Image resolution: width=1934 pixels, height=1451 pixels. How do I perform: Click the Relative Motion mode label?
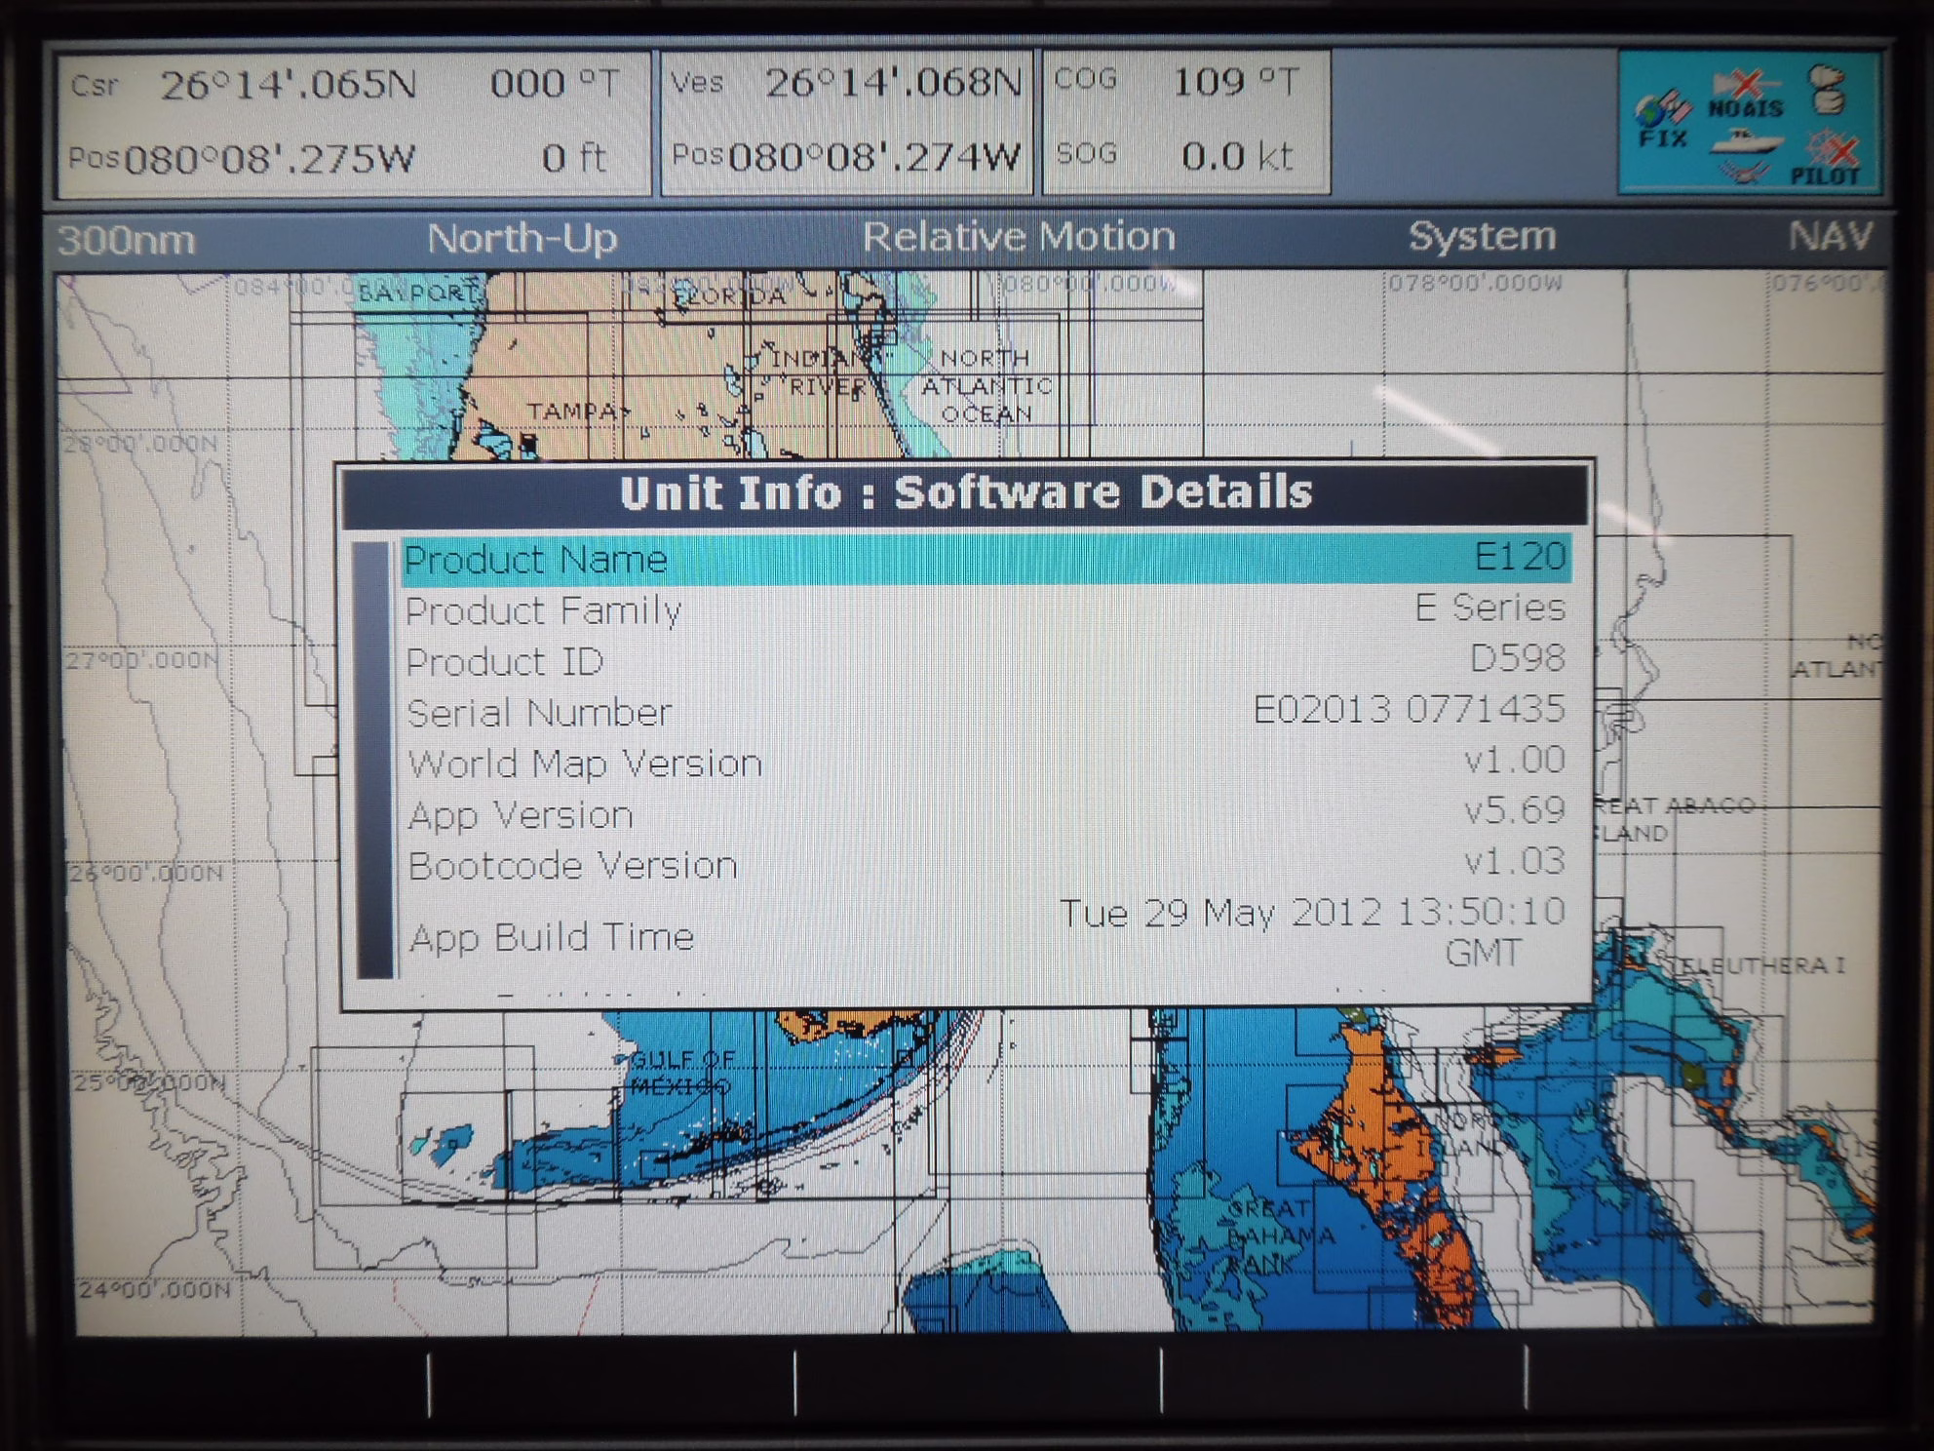coord(1019,237)
